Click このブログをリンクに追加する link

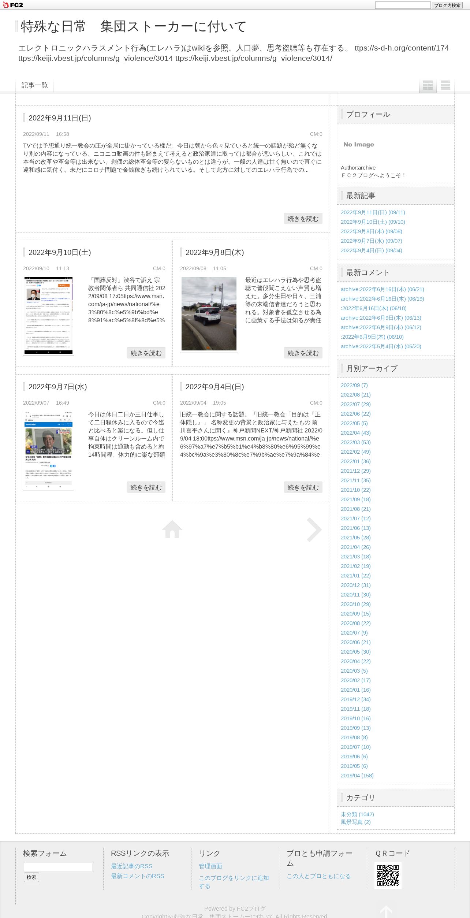click(x=234, y=882)
